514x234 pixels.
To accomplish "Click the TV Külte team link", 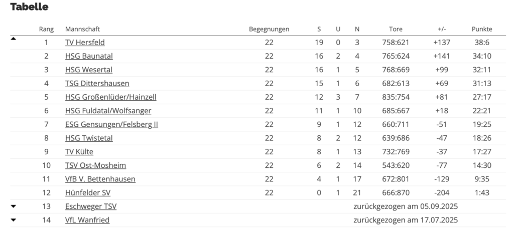I will (79, 152).
